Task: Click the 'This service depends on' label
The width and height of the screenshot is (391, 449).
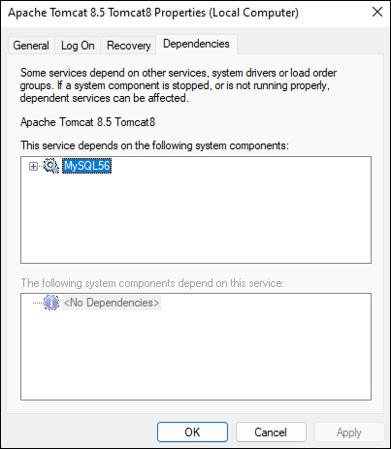Action: (154, 145)
